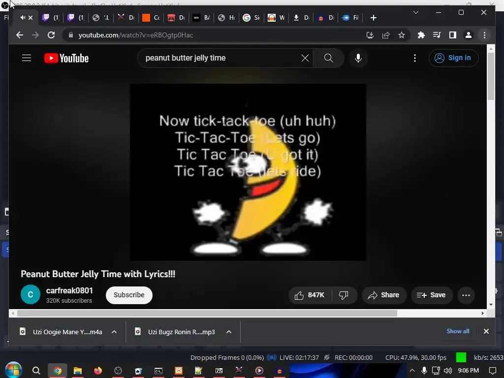Open 7-Zip from the taskbar
504x378 pixels.
click(x=219, y=371)
